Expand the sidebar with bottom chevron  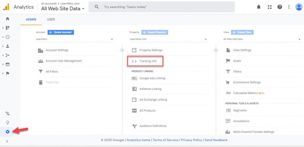[x=7, y=141]
